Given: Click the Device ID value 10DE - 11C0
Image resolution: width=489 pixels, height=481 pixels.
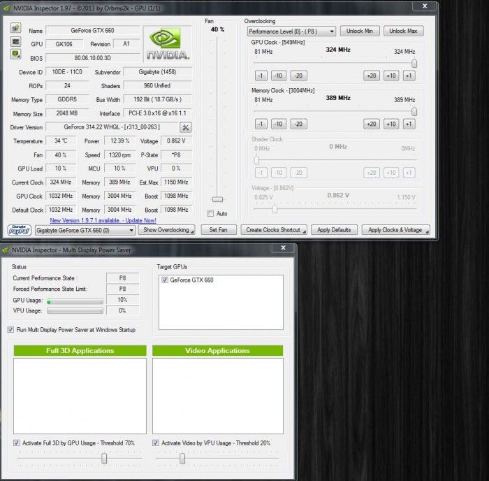Looking at the screenshot, I should click(67, 72).
